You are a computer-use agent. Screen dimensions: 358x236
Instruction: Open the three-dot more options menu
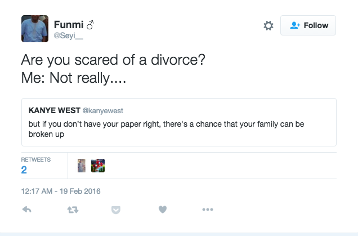click(x=207, y=210)
